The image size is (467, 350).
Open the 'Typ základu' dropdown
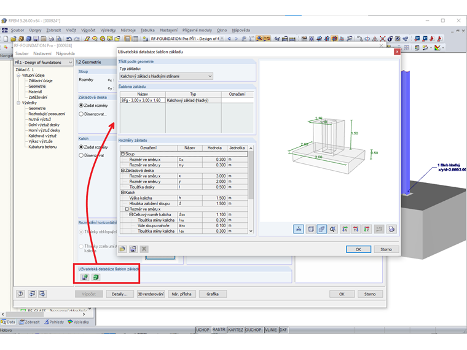tap(166, 76)
